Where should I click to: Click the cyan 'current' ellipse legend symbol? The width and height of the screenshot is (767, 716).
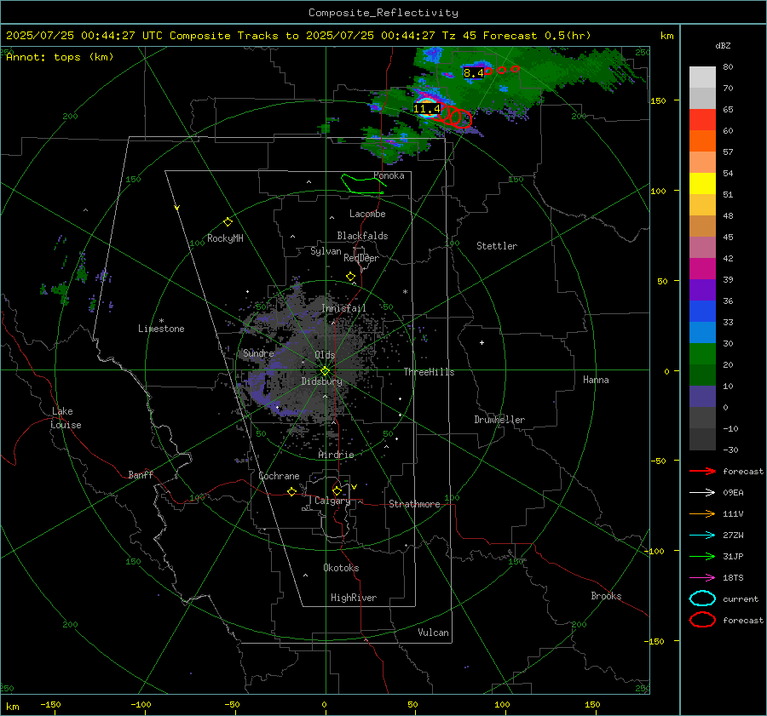point(702,599)
